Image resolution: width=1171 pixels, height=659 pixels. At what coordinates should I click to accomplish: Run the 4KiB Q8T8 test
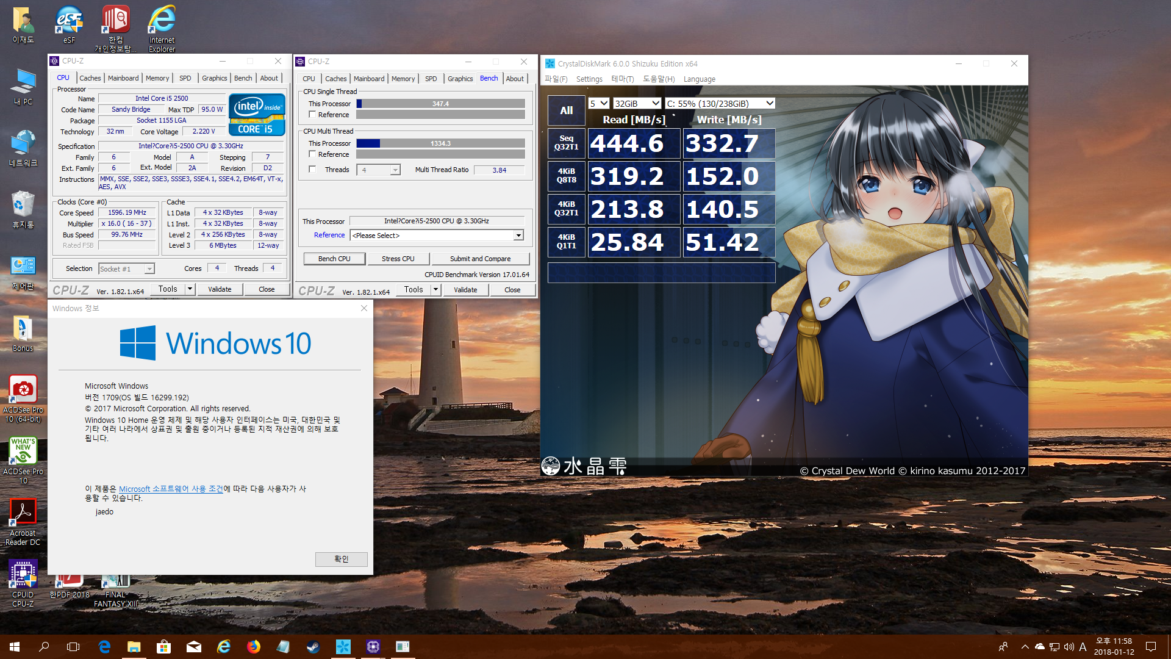tap(566, 176)
